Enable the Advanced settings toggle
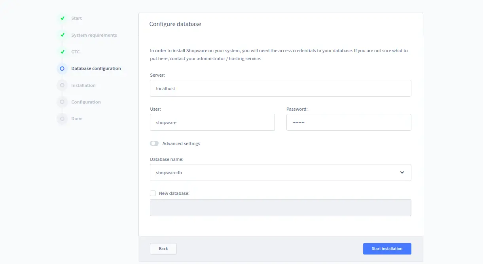This screenshot has height=264, width=483. (154, 143)
